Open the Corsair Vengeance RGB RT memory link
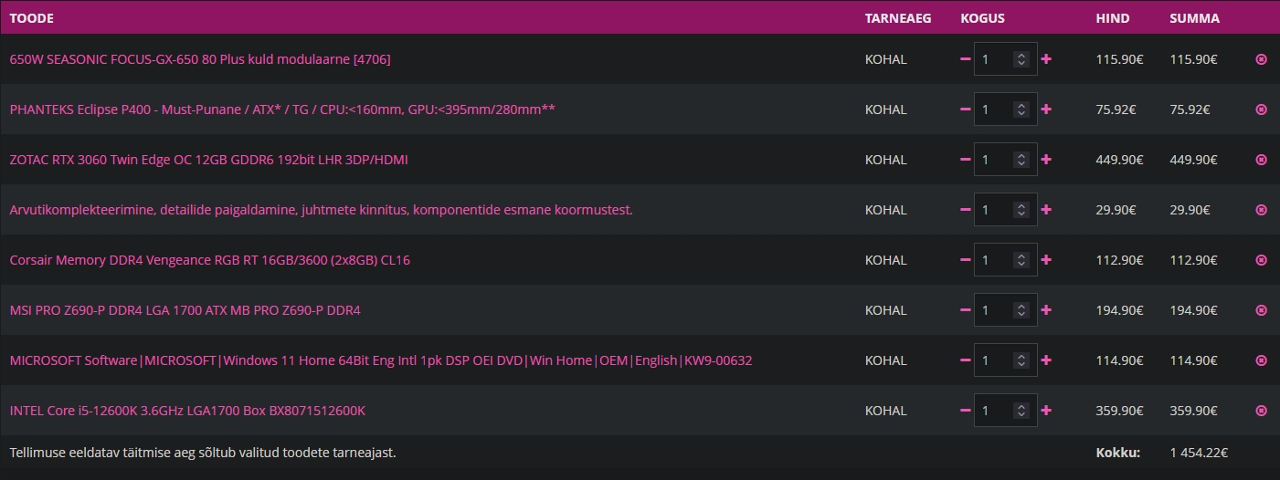 [x=209, y=260]
